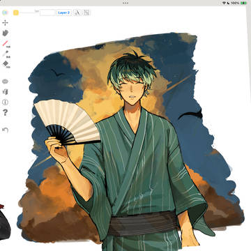Select the pen nib ink tool
The image size is (251, 251).
6,54
